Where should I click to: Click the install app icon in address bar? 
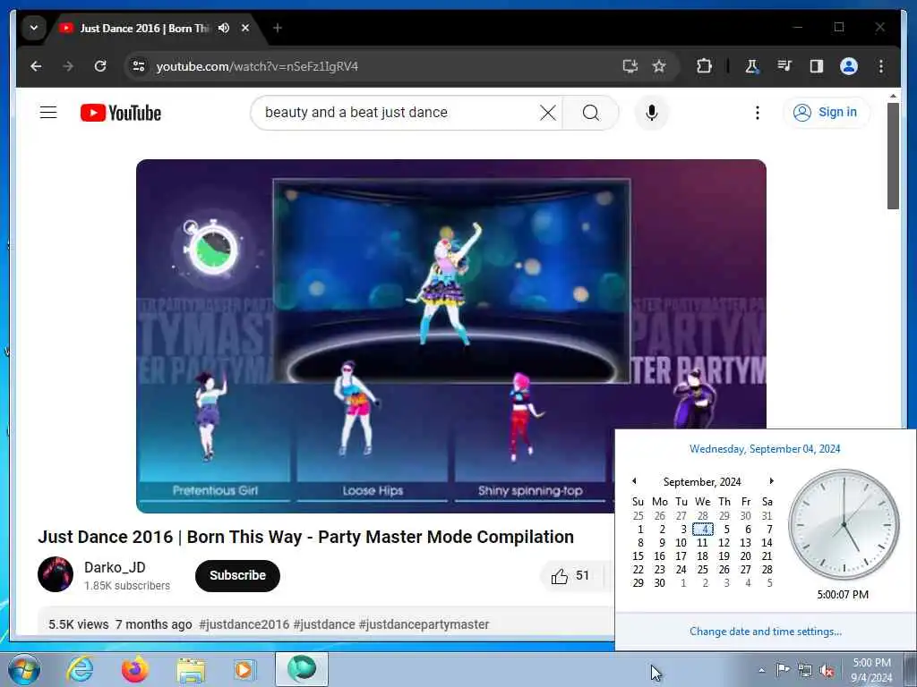(630, 66)
